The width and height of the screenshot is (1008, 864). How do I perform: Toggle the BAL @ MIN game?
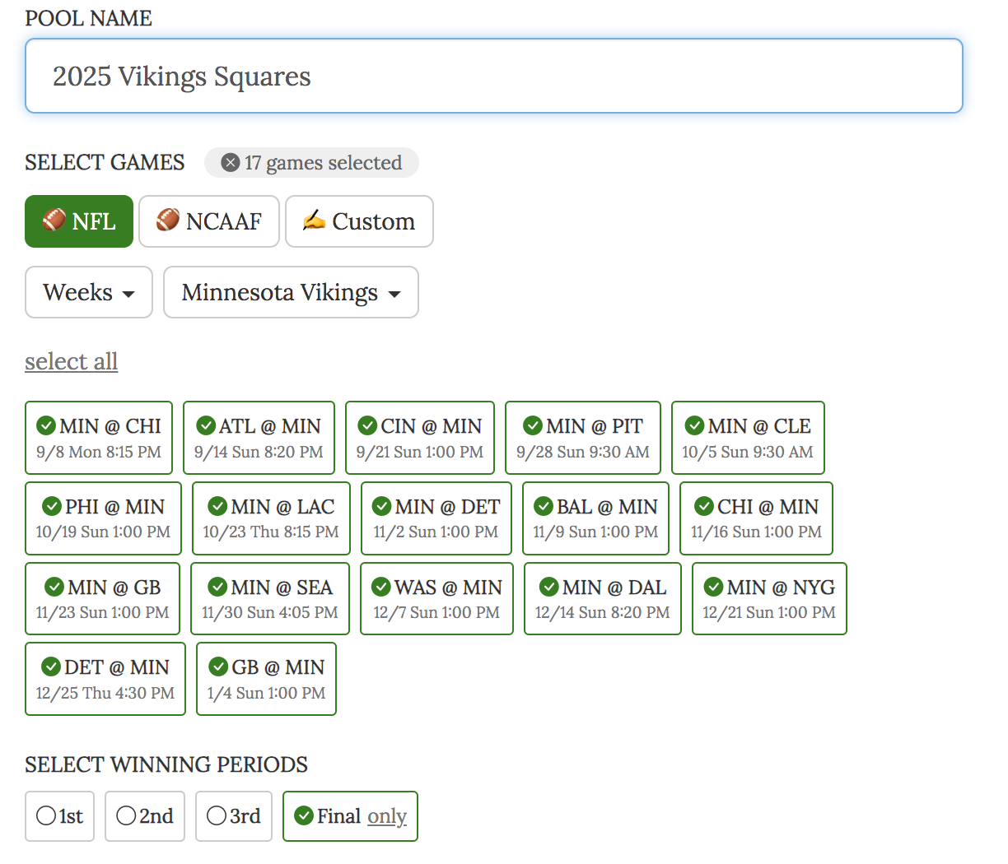[x=595, y=518]
